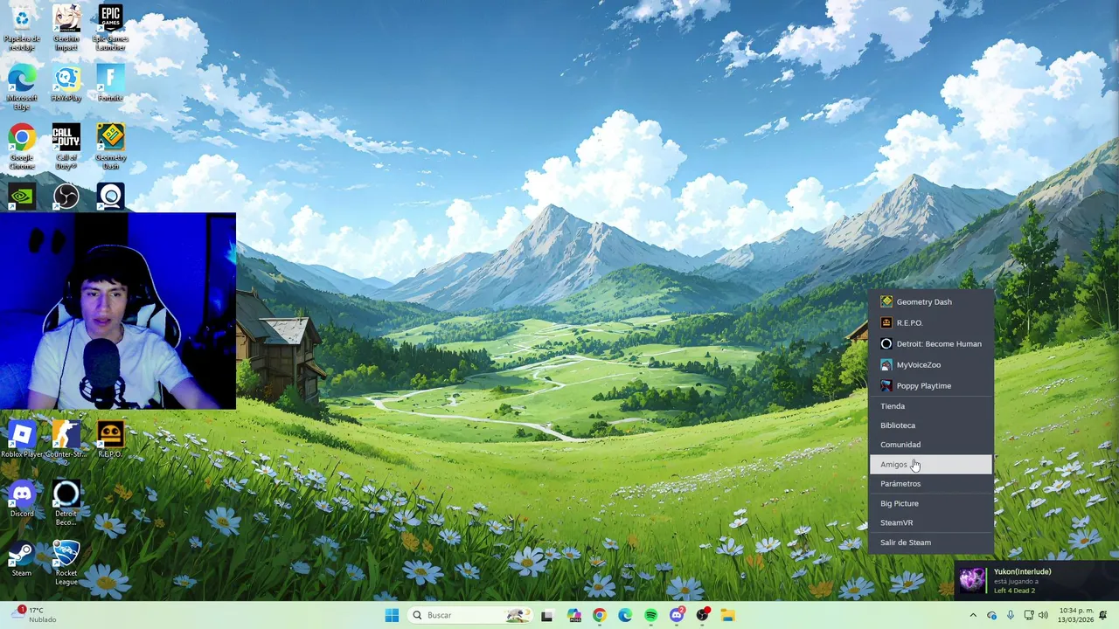Click Salir de Steam menu entry
This screenshot has width=1119, height=629.
(931, 543)
